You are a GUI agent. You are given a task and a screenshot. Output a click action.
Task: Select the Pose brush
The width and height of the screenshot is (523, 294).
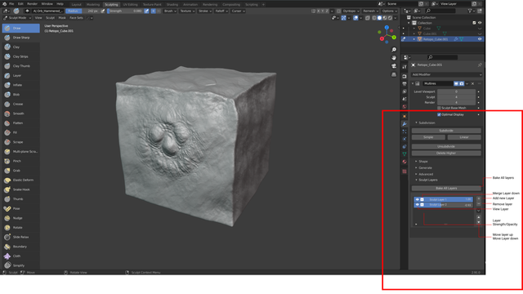click(x=20, y=209)
